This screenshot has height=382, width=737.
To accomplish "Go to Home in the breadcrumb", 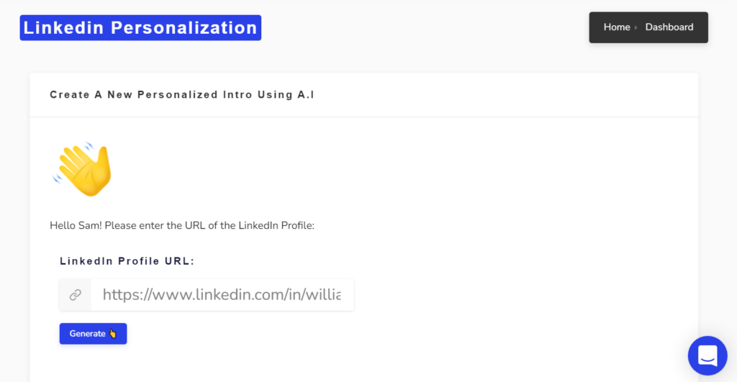I will pos(617,27).
